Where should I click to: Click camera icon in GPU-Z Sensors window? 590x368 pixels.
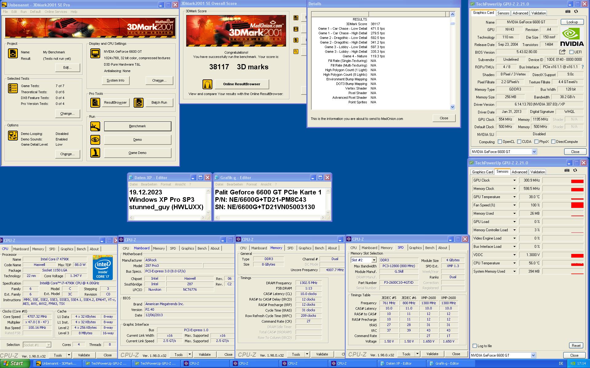(x=567, y=170)
